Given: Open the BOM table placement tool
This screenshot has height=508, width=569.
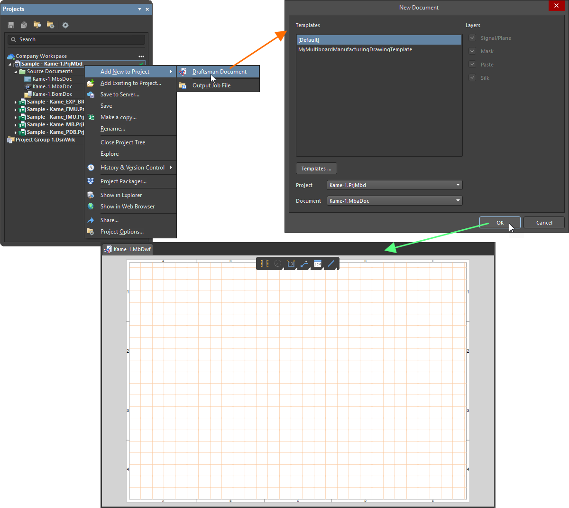Looking at the screenshot, I should click(317, 263).
